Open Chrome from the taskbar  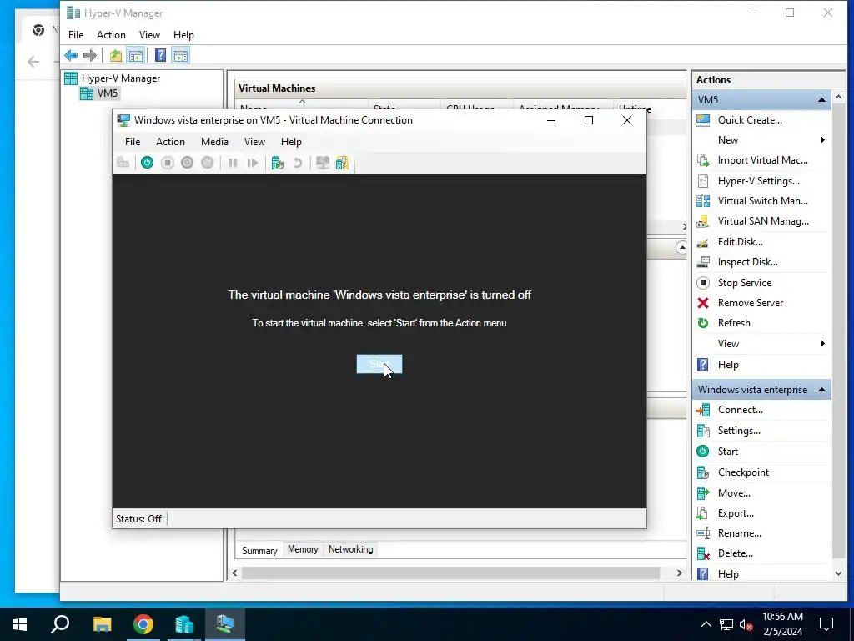(143, 624)
